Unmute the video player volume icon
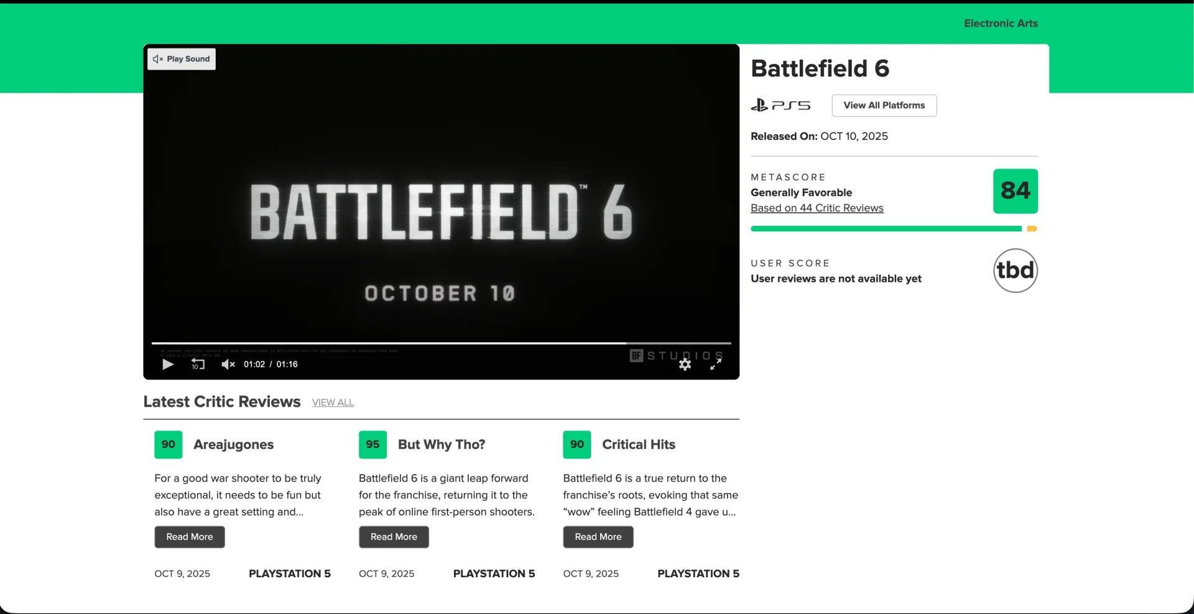The image size is (1194, 614). pos(228,365)
